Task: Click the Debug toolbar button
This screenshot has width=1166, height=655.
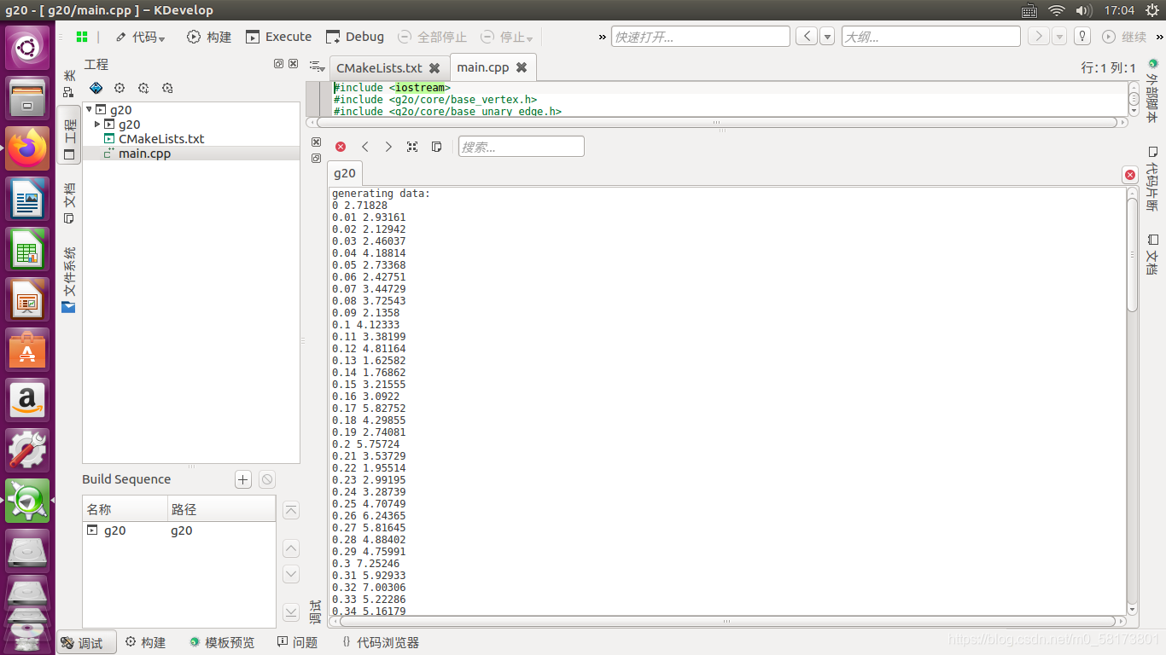Action: 355,37
